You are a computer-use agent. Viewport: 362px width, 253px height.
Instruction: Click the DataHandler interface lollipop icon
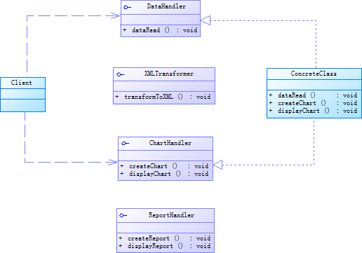pos(127,8)
